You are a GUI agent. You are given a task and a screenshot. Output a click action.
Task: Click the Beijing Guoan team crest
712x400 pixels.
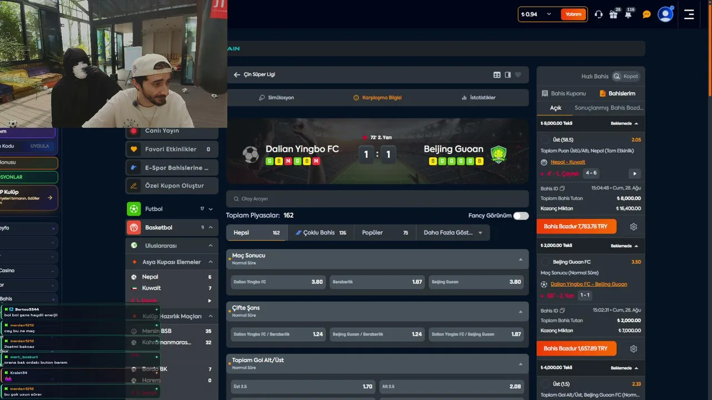coord(498,154)
